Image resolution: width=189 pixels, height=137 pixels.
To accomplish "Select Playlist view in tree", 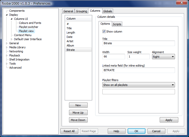I will (x=26, y=31).
